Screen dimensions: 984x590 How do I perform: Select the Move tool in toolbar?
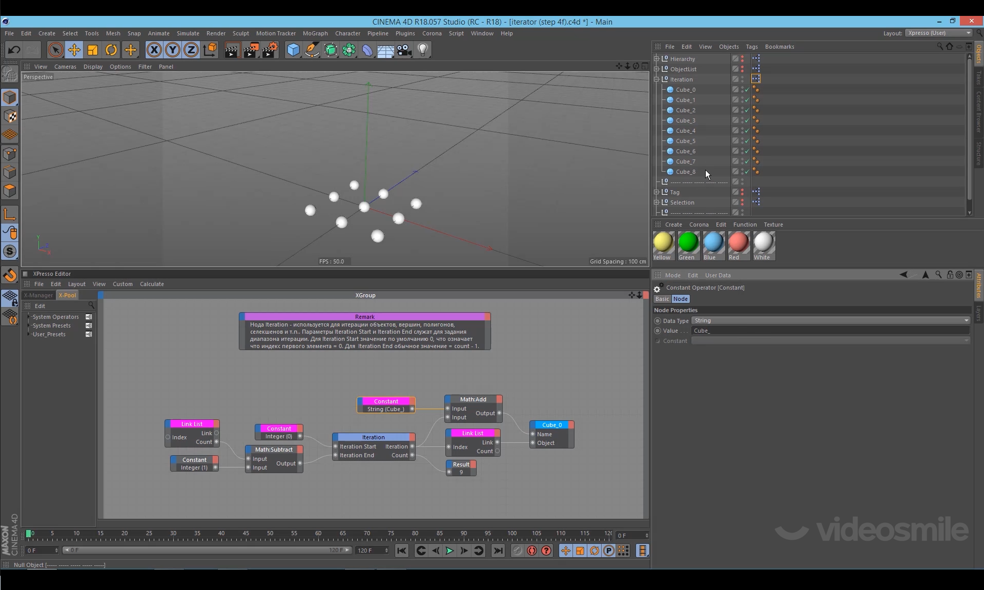74,50
